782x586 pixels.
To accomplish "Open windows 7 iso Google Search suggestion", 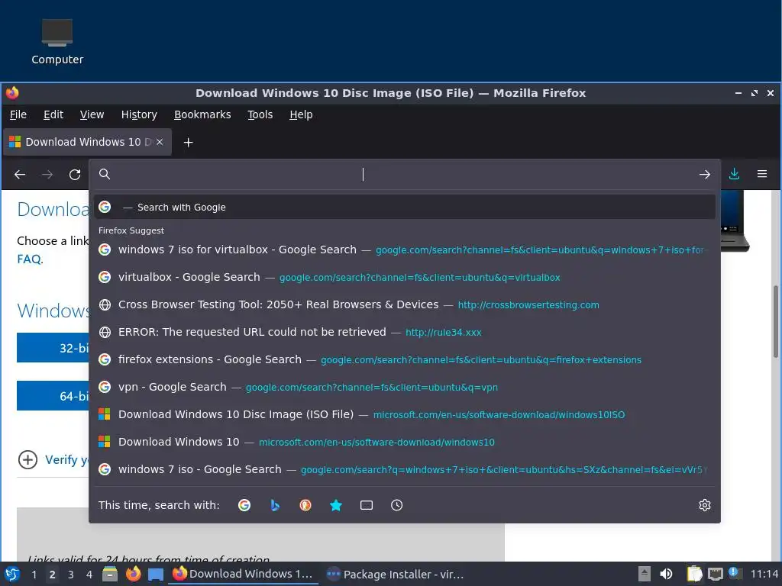I will point(405,469).
